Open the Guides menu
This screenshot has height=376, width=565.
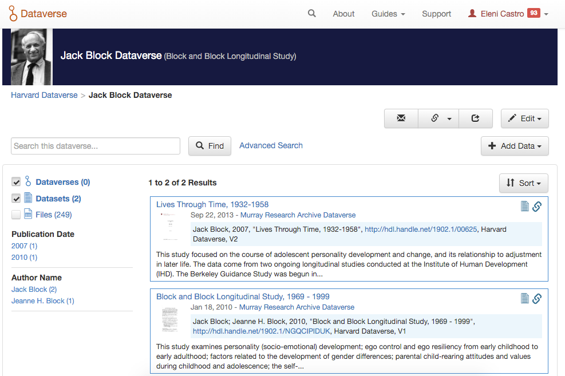point(388,14)
